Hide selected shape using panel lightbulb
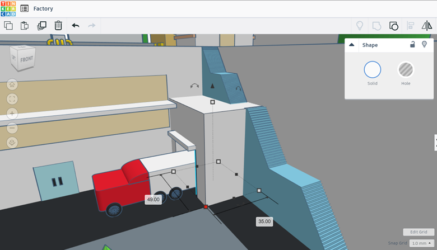Screen dimensions: 437x250 [424, 44]
